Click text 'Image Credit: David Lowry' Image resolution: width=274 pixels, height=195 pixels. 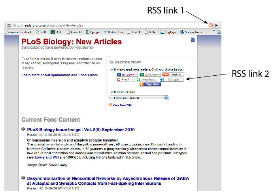[x=47, y=165]
